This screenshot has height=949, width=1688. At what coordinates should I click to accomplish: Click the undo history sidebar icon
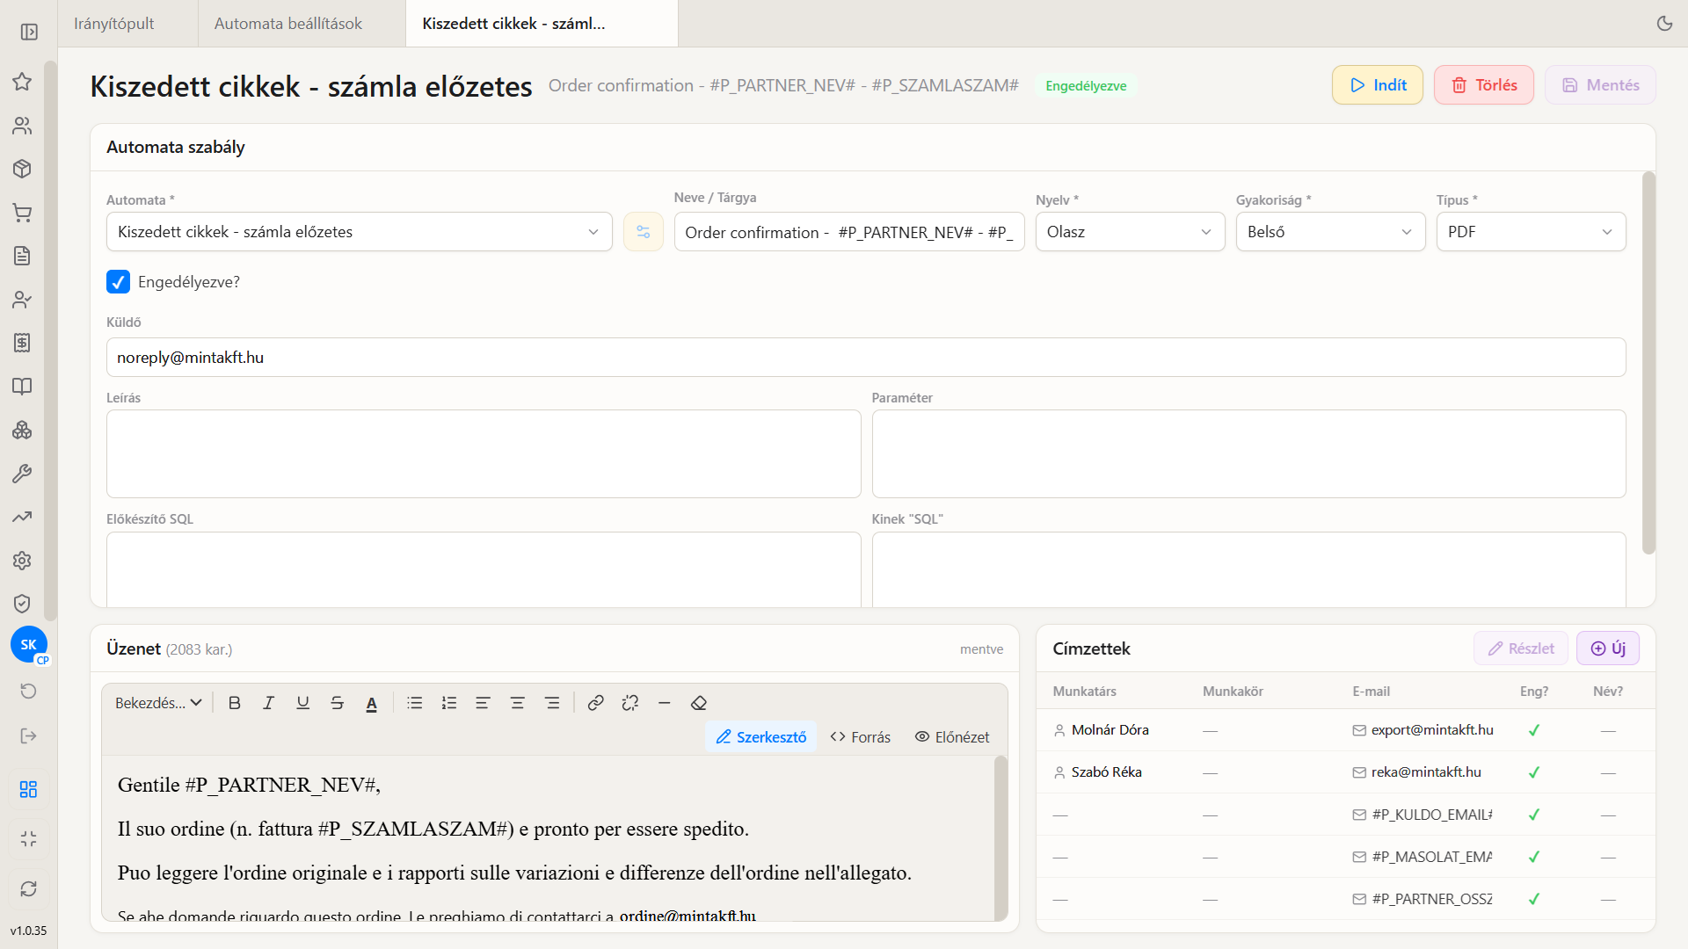[x=28, y=691]
